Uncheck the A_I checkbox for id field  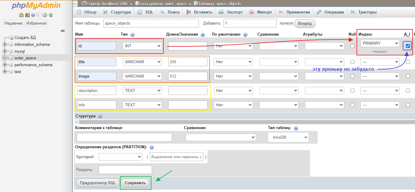(408, 46)
